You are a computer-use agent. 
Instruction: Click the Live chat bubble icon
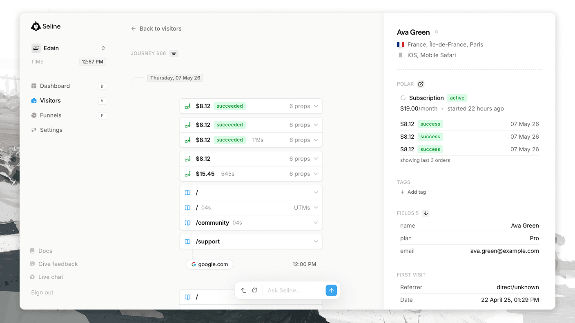[32, 277]
